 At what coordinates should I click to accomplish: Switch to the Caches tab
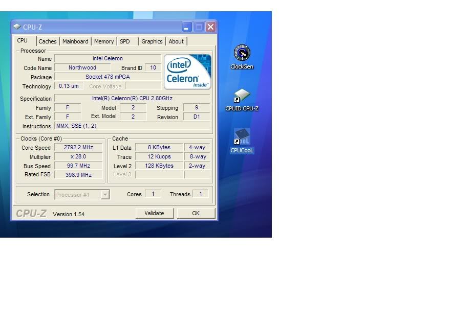[48, 41]
